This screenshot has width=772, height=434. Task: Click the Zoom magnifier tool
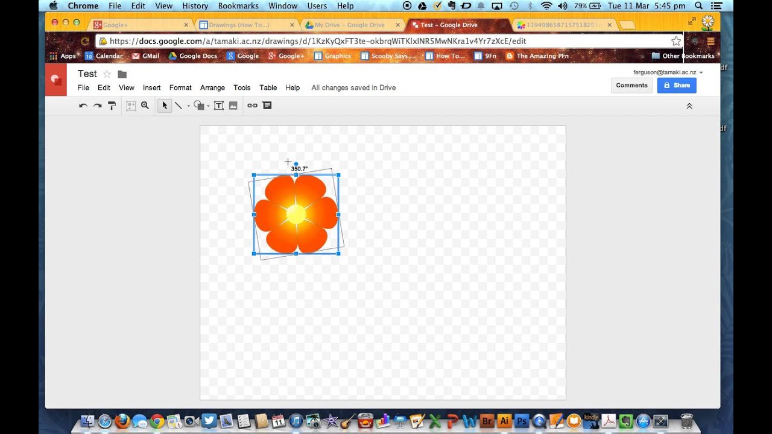tap(145, 105)
